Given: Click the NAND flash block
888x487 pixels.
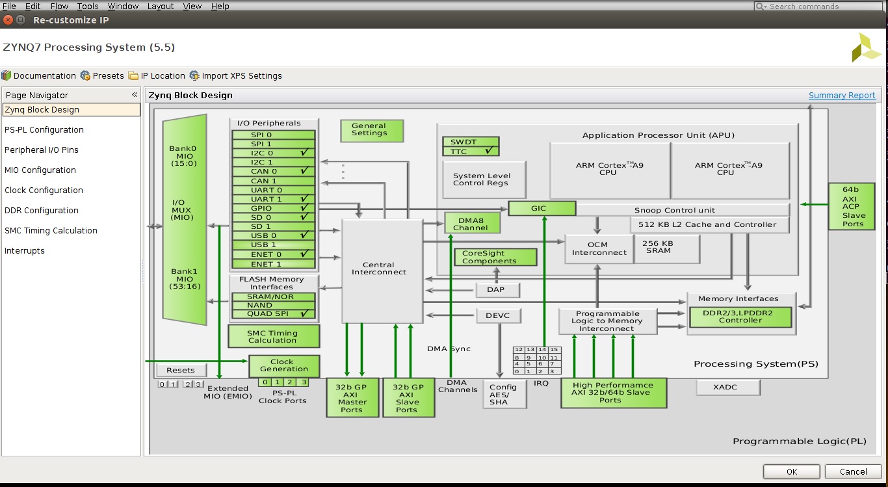Looking at the screenshot, I should pyautogui.click(x=274, y=305).
